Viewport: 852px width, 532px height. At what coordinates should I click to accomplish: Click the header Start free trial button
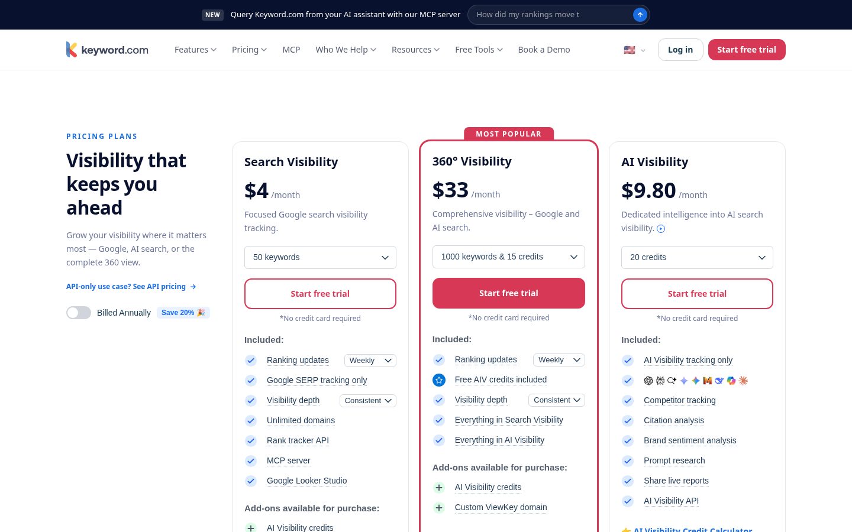[x=747, y=50]
